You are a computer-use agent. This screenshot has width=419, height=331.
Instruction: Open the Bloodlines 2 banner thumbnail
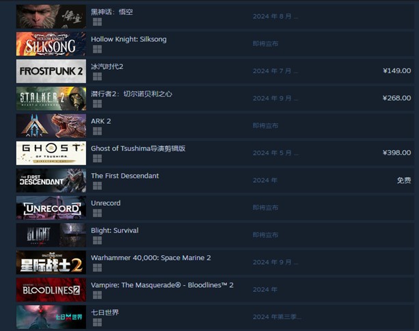click(51, 290)
